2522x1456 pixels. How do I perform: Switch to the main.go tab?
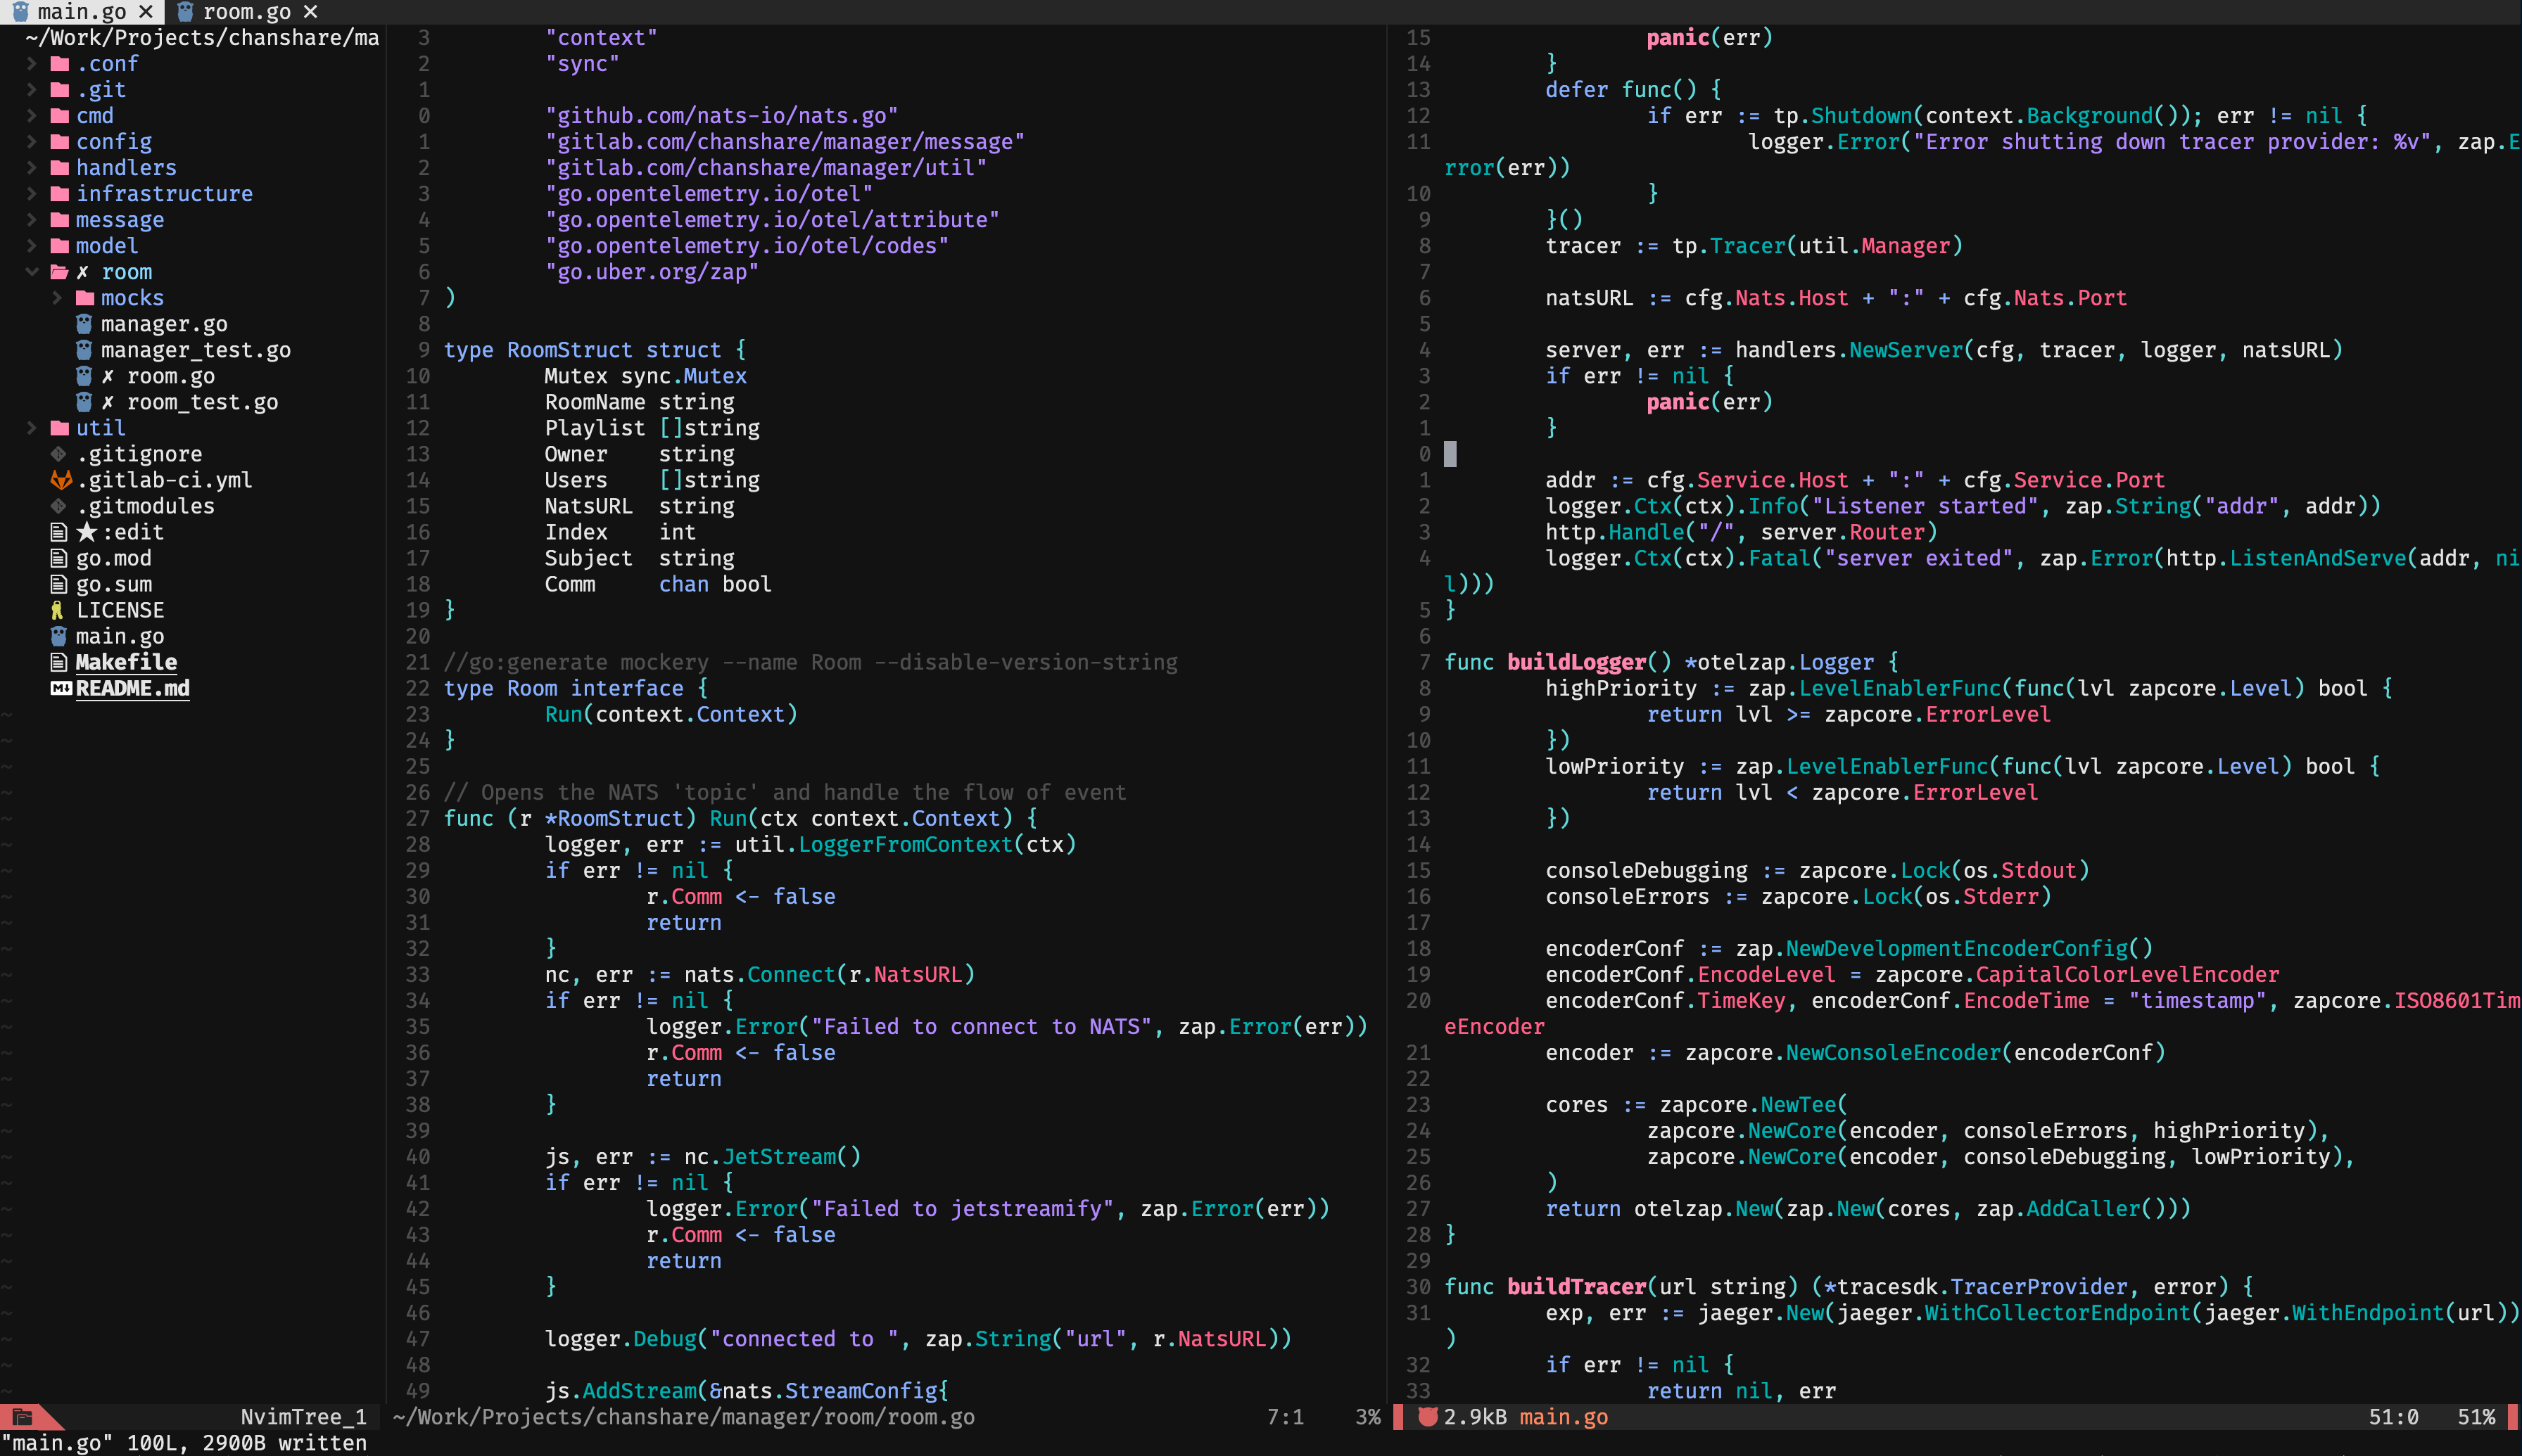[x=82, y=12]
